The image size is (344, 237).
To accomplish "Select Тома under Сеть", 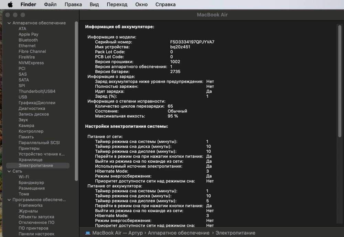I will tap(24, 194).
